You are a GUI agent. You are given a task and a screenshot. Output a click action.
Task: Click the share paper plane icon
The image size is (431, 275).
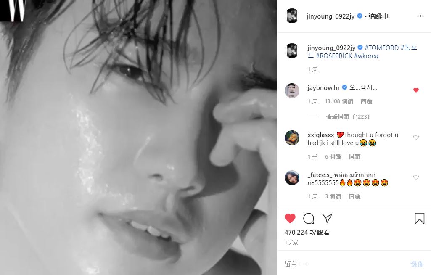point(327,218)
